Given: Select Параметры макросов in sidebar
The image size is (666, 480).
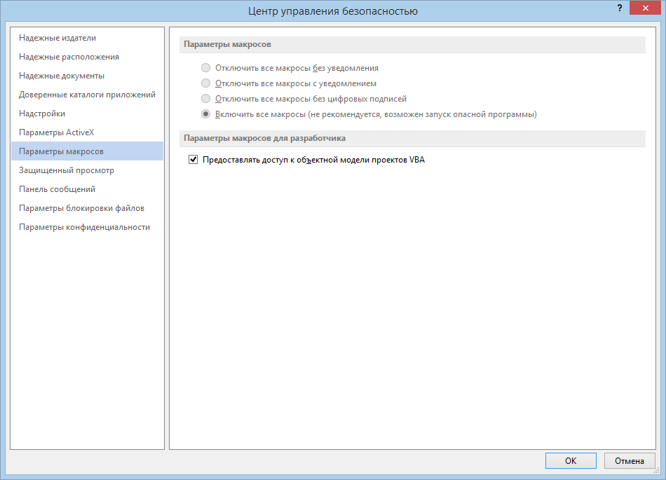Looking at the screenshot, I should pos(62,151).
